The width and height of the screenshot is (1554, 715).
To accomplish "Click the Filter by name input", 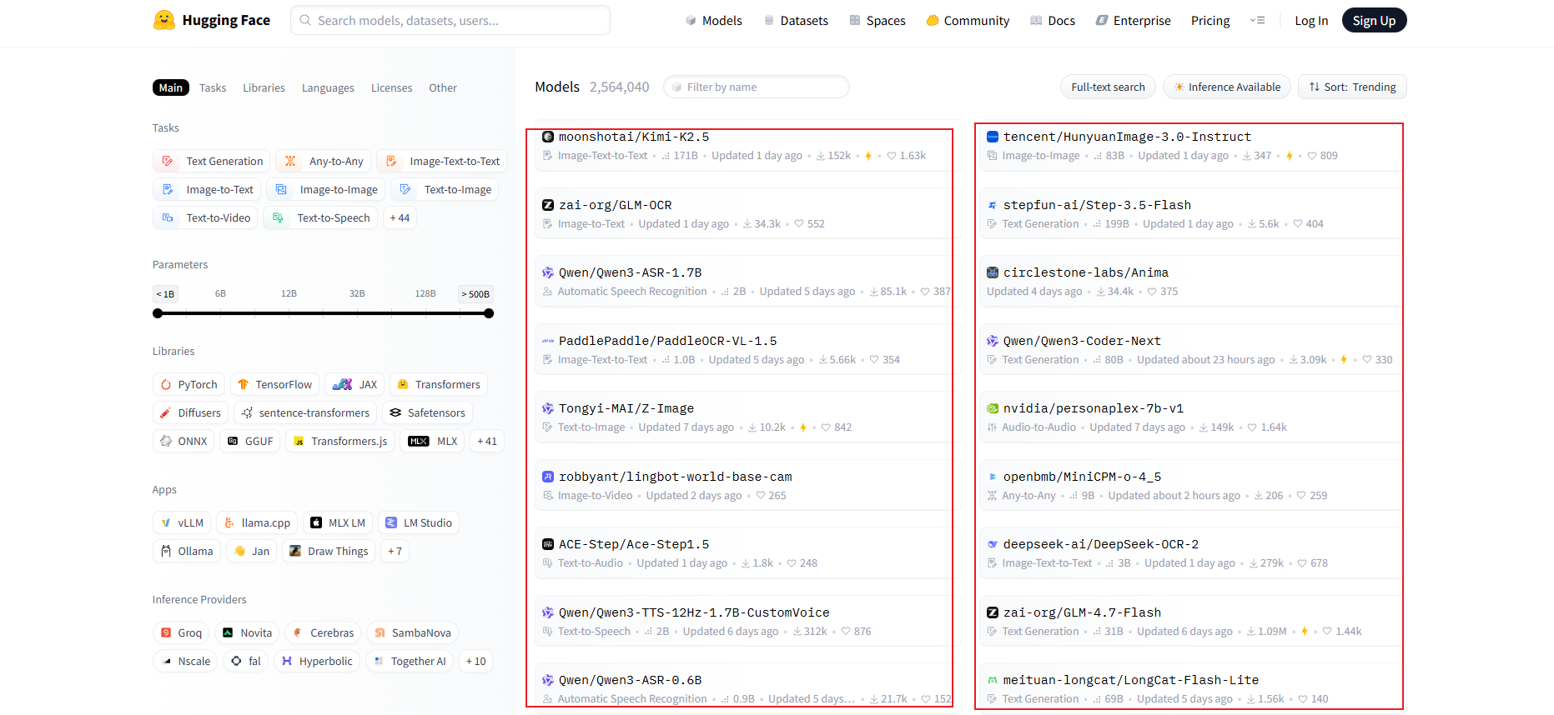I will pos(757,87).
